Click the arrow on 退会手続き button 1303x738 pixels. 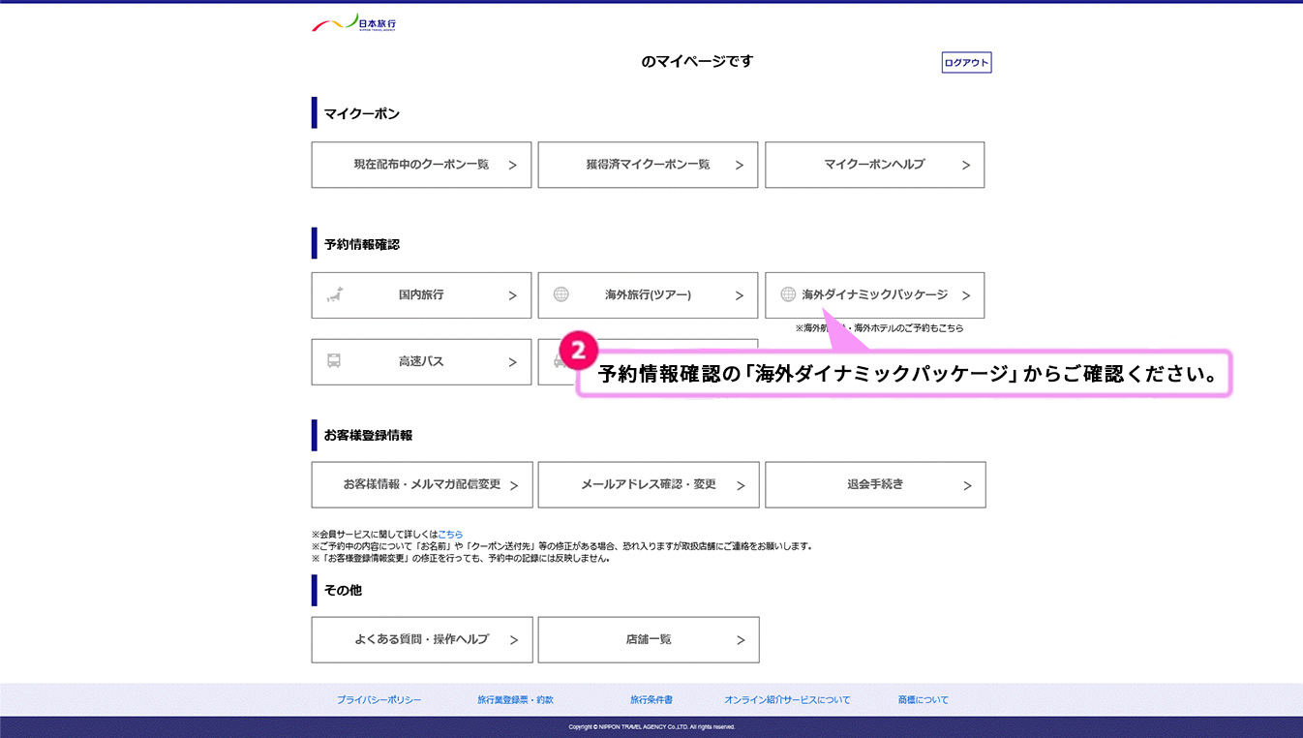pyautogui.click(x=967, y=486)
